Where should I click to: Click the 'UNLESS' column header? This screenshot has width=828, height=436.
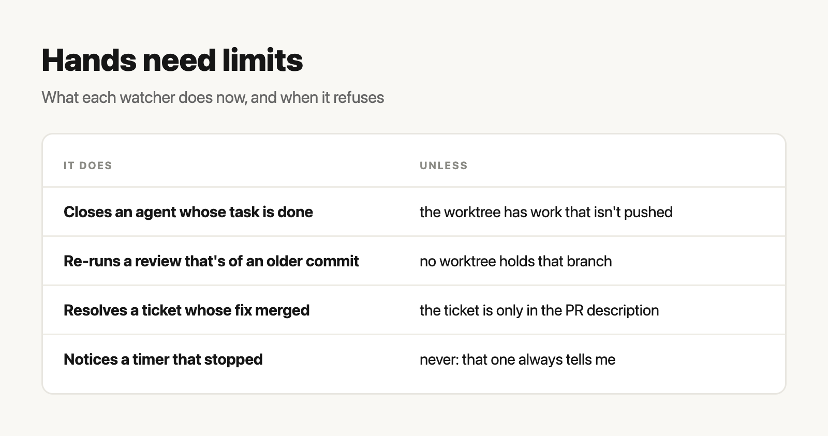(x=443, y=166)
